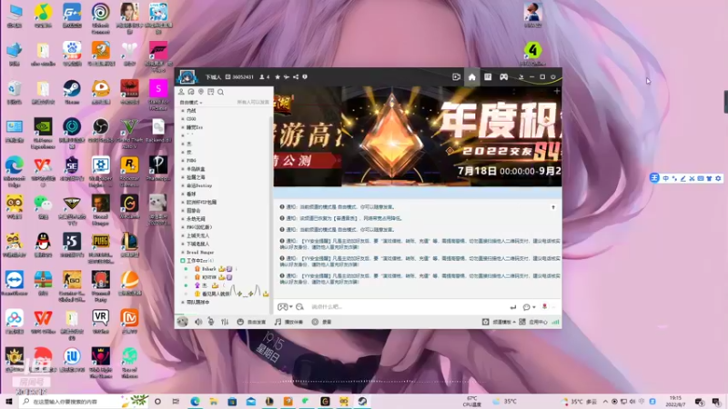Click the member count icon showing 4

(264, 77)
